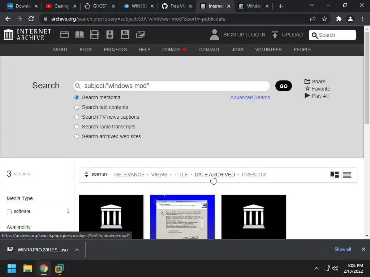Open a new browser tab
370x277 pixels.
280,6
